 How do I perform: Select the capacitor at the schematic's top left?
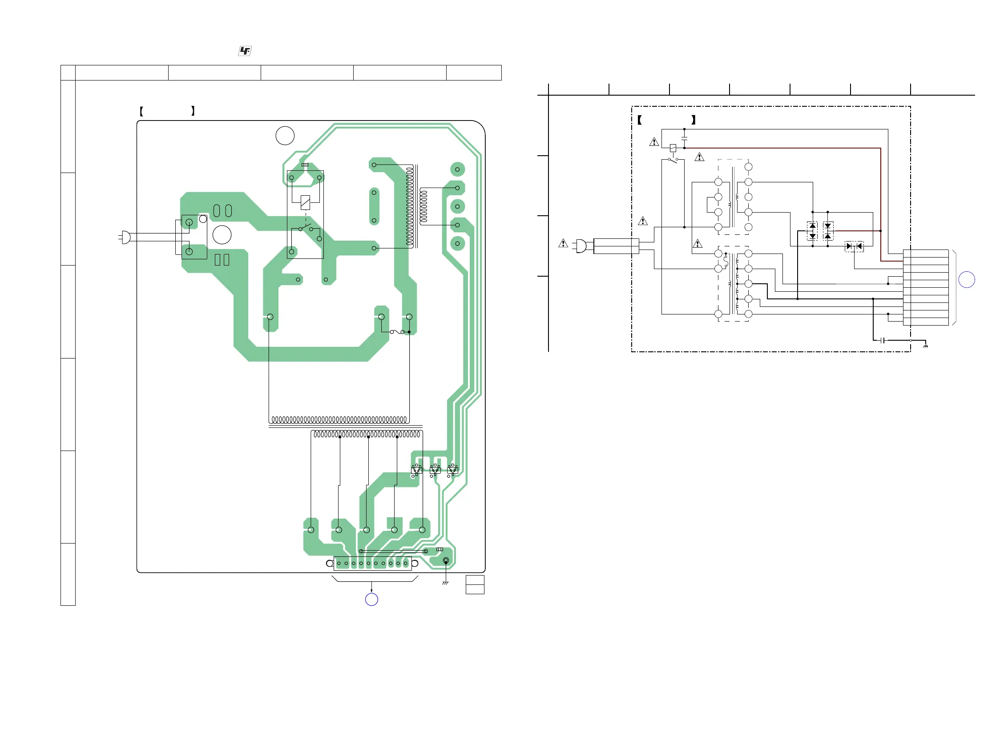point(685,138)
